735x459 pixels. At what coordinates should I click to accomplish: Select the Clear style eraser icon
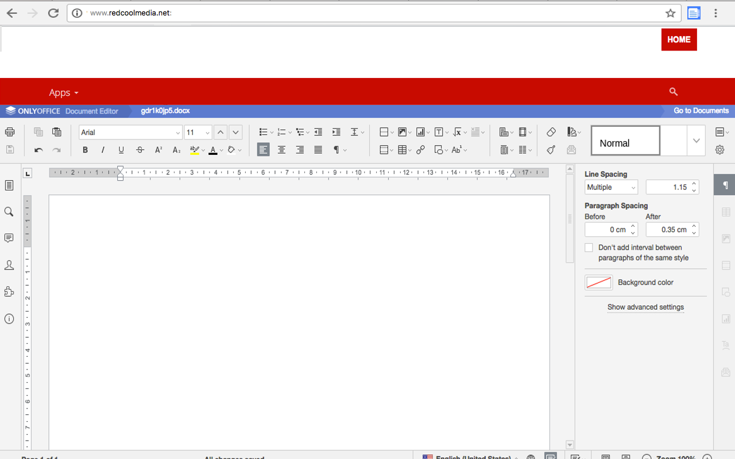pos(551,133)
